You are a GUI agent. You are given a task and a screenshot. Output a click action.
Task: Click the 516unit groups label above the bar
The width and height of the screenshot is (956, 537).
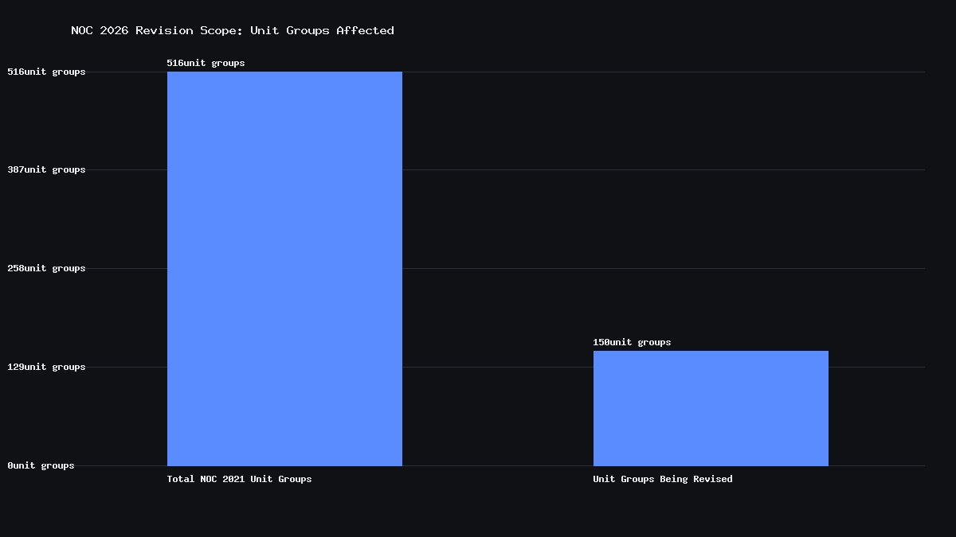pyautogui.click(x=206, y=63)
